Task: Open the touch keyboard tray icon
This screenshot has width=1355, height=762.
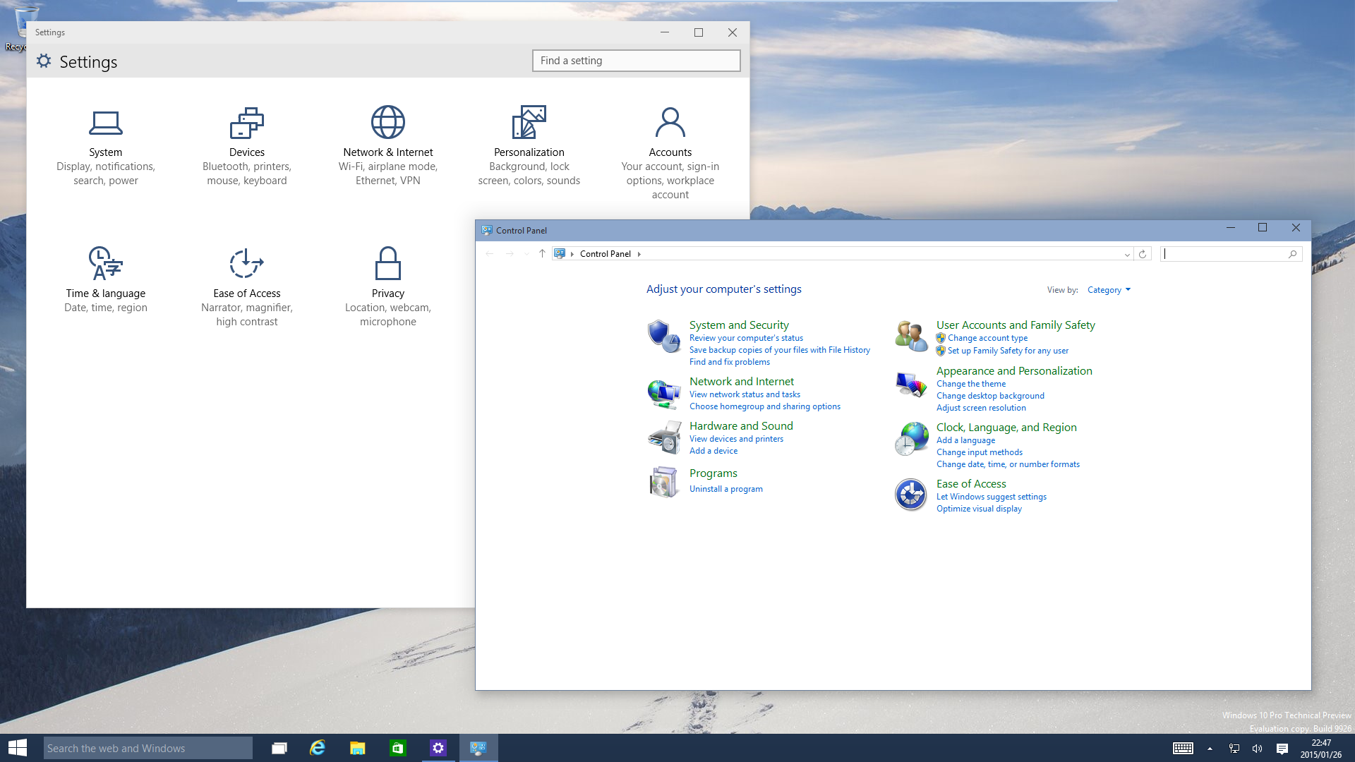Action: coord(1183,749)
